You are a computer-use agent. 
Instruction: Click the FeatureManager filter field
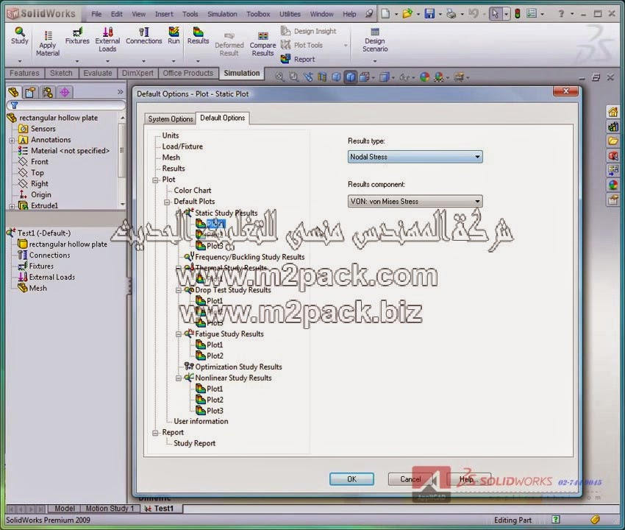pyautogui.click(x=66, y=105)
